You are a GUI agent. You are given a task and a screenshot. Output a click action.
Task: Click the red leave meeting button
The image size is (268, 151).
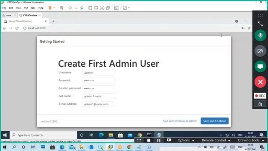tap(260, 82)
